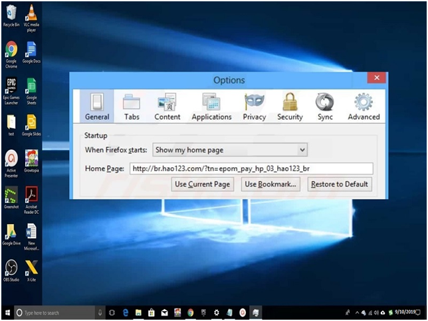Image resolution: width=428 pixels, height=321 pixels.
Task: Open the Mail app from taskbar
Action: point(164,312)
